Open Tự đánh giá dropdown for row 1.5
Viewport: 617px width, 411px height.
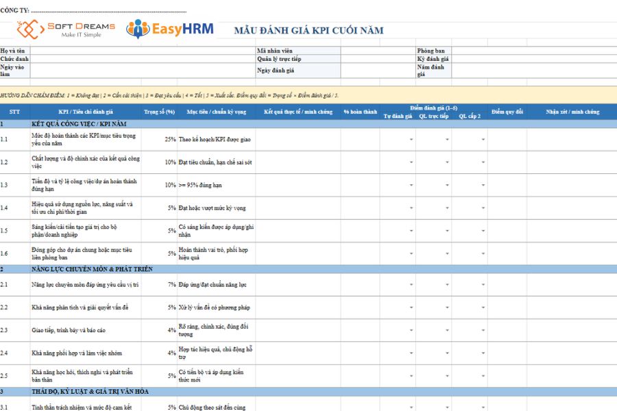pos(411,231)
